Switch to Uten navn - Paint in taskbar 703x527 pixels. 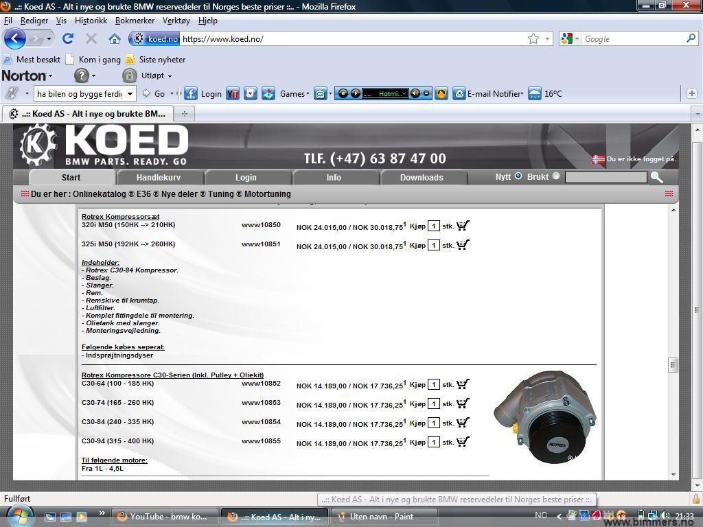[384, 517]
